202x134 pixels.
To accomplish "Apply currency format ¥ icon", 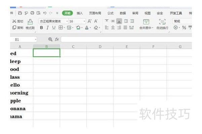I will coord(176,27).
